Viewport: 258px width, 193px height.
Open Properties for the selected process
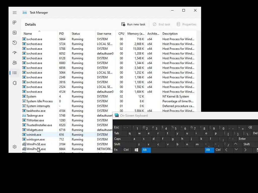pos(186,24)
